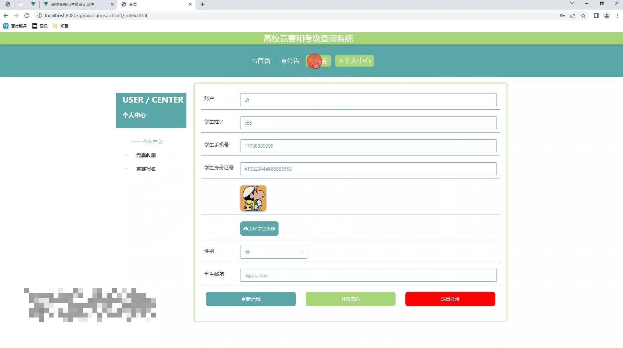Viewport: 623px width, 348px height.
Task: Click the cloud upload icon on 上传学生头像
Action: click(246, 229)
